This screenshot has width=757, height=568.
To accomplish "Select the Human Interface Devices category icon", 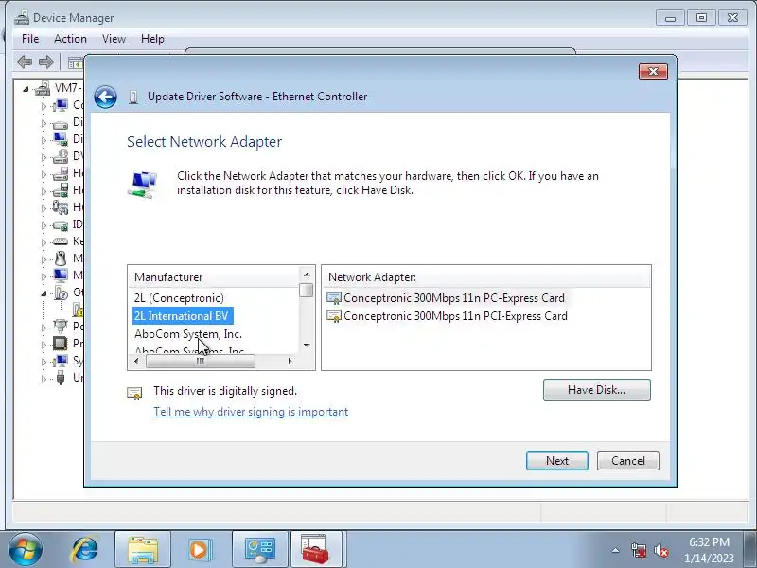I will coord(61,207).
